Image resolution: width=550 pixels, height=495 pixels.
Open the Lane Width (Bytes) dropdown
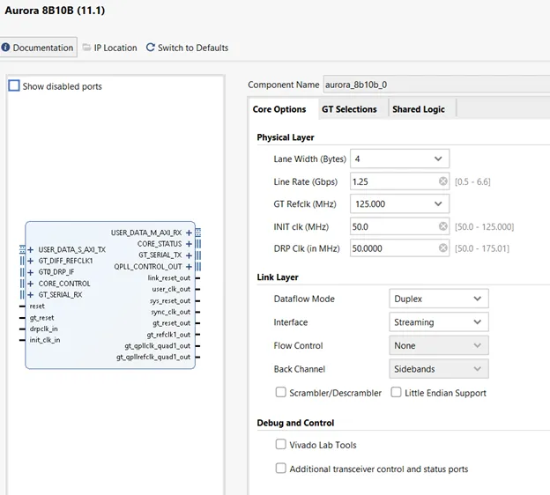[x=399, y=159]
